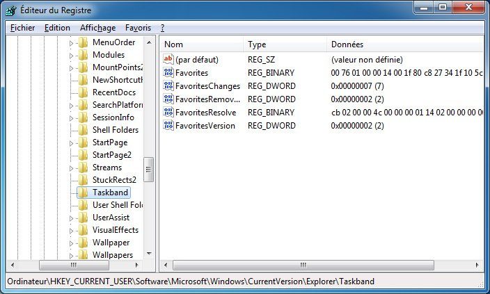The width and height of the screenshot is (490, 294).
Task: Expand the Wallpapers key
Action: point(71,256)
